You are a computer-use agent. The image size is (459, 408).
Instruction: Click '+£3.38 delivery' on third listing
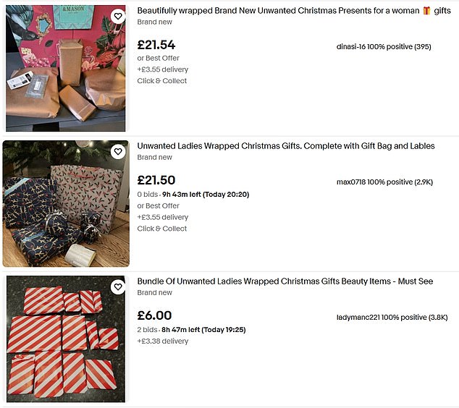pos(163,341)
